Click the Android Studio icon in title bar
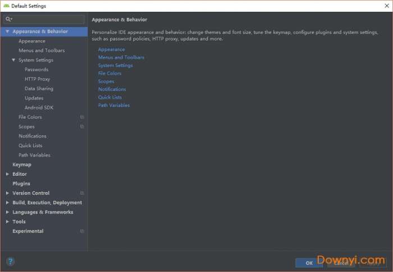 (x=7, y=6)
